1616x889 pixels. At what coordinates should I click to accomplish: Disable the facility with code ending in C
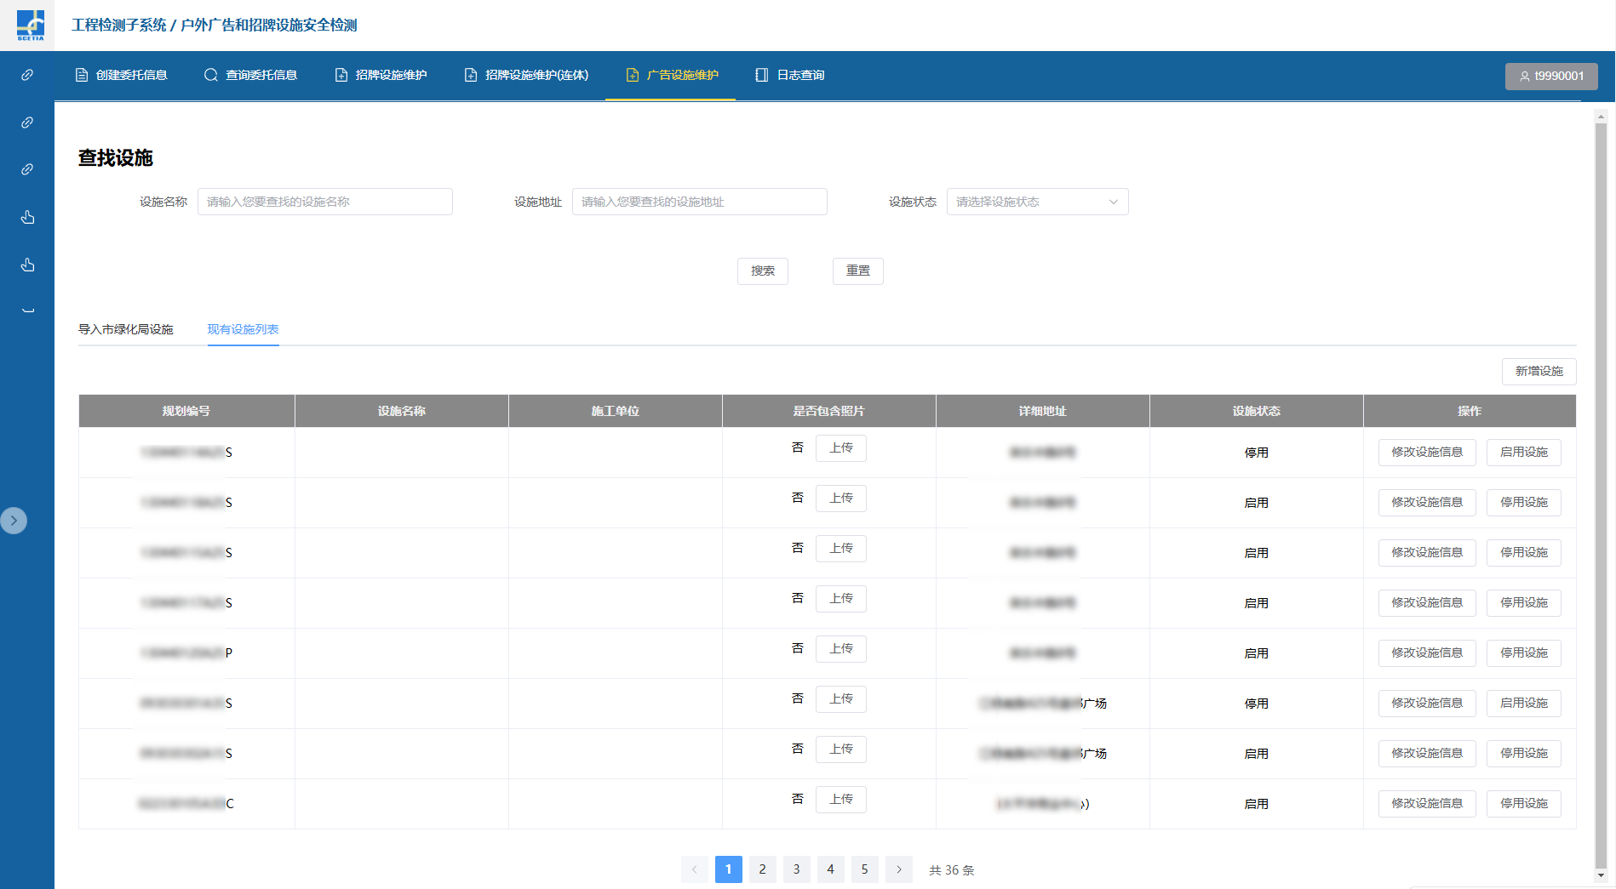(1523, 804)
